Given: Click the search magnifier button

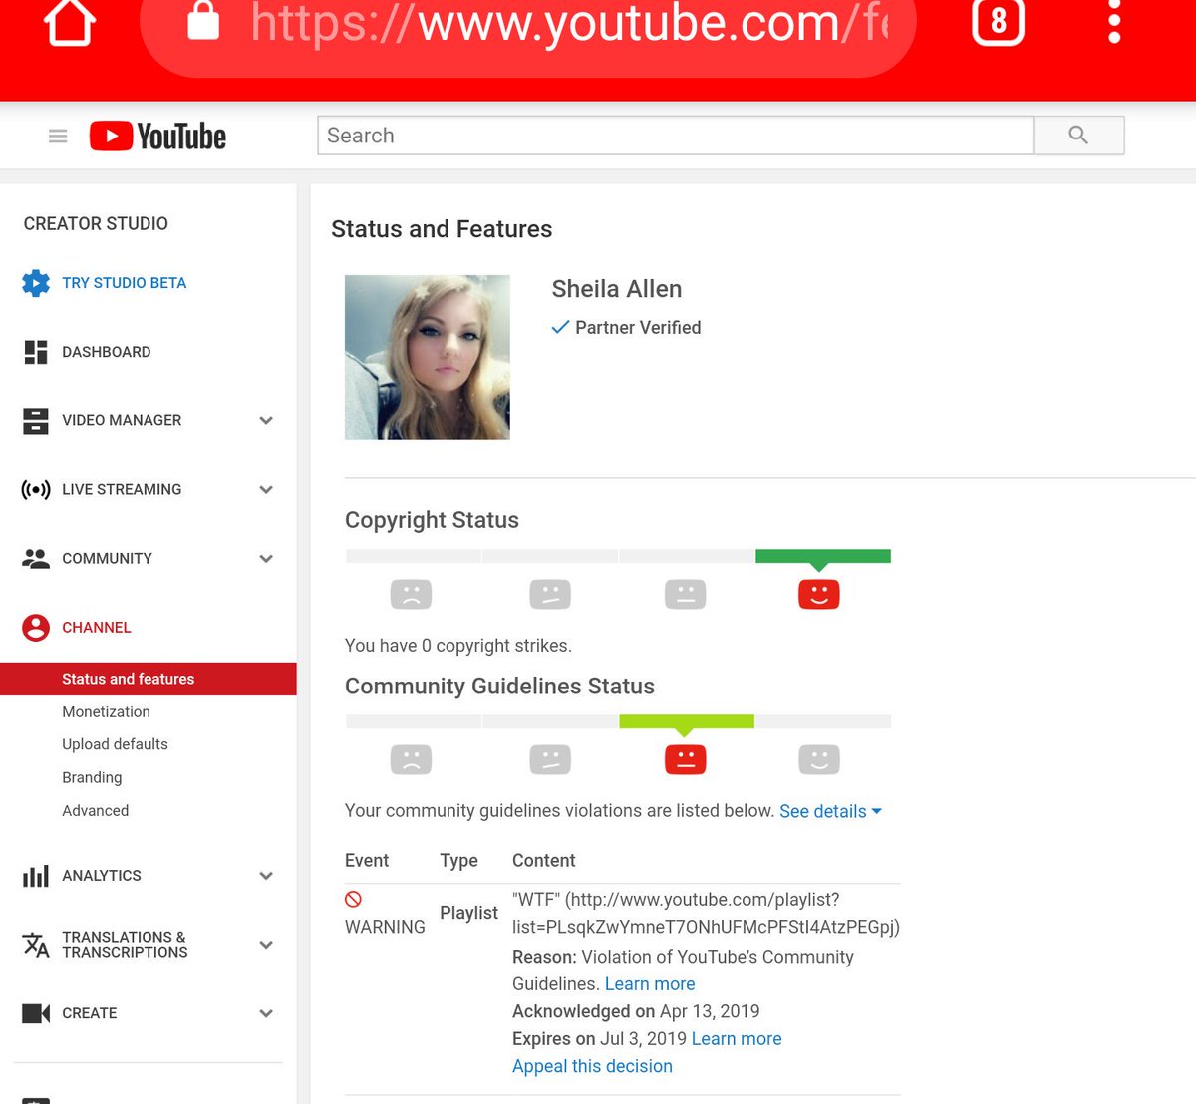Looking at the screenshot, I should (1078, 136).
